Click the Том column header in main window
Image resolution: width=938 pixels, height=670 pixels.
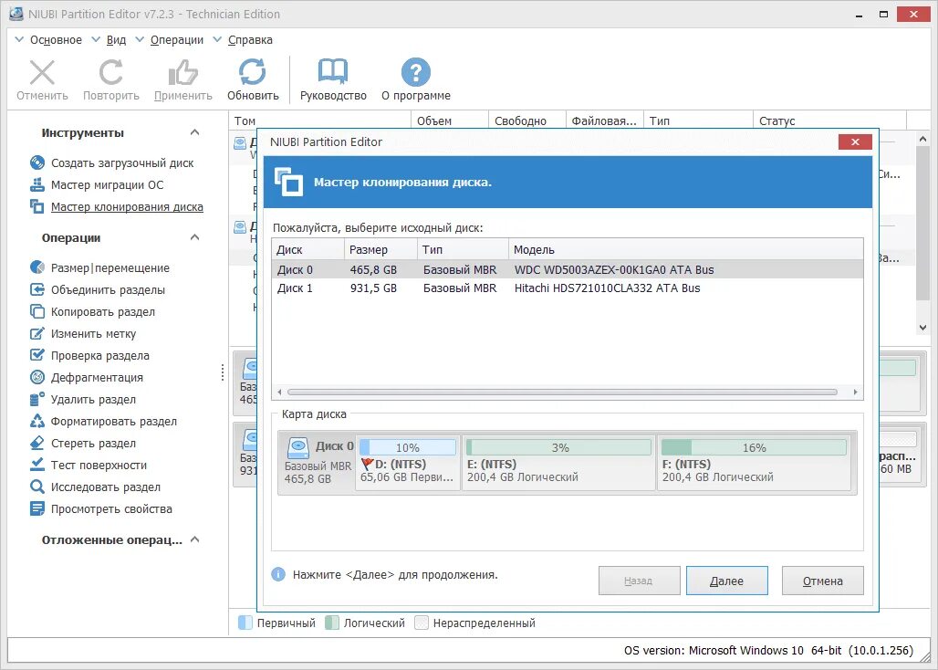(x=319, y=120)
